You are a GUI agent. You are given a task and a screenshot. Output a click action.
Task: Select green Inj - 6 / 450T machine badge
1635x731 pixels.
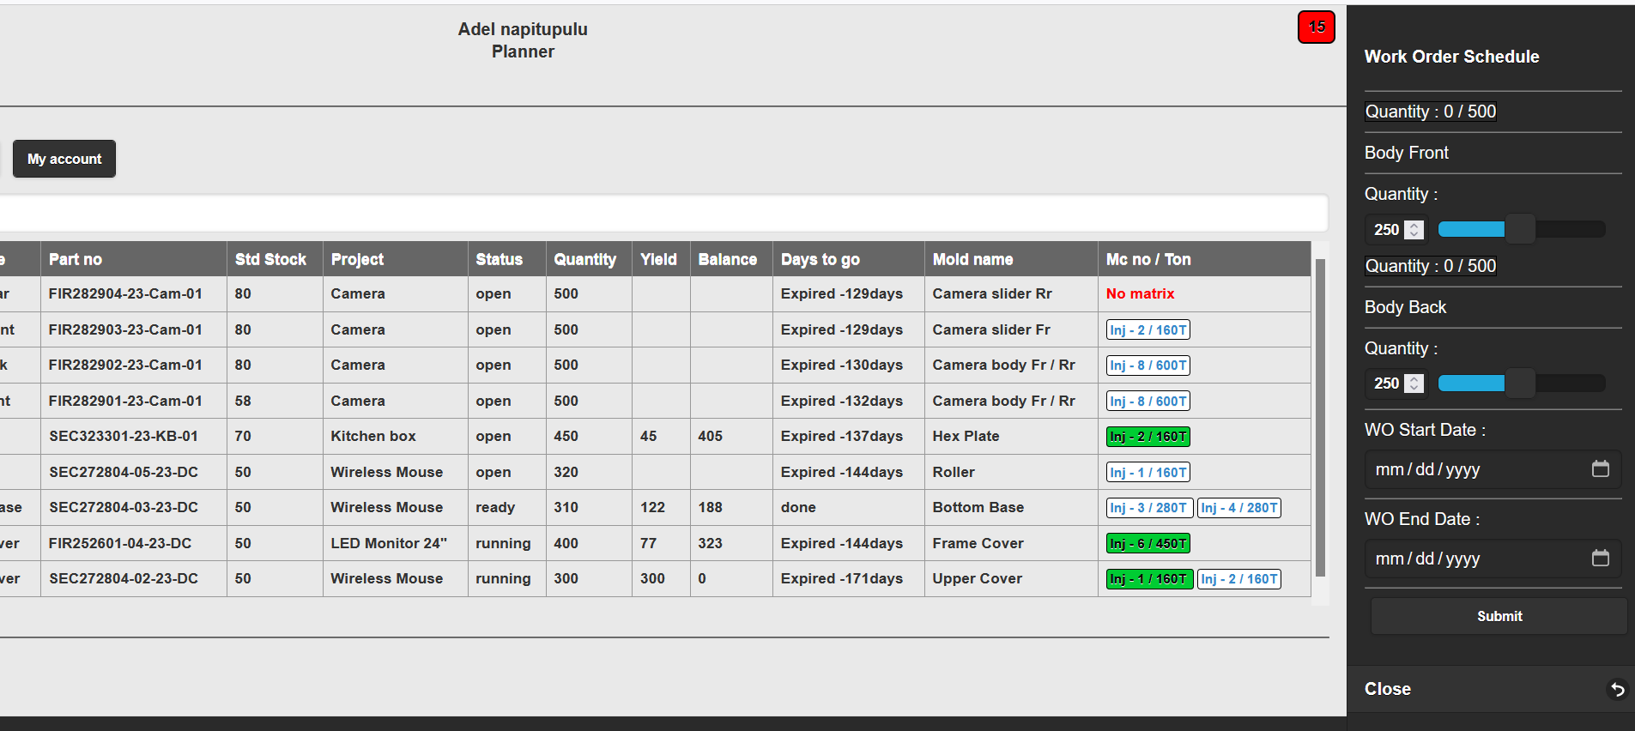tap(1148, 543)
